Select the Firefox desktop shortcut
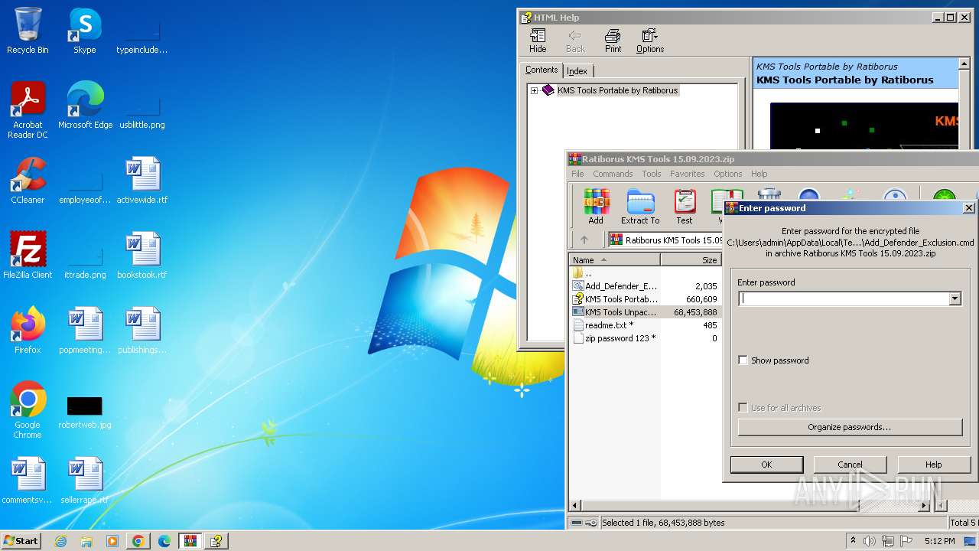979x551 pixels. point(28,331)
